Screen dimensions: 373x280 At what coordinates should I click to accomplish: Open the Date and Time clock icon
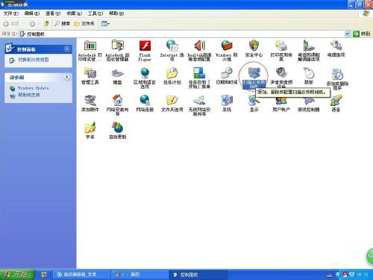227,73
